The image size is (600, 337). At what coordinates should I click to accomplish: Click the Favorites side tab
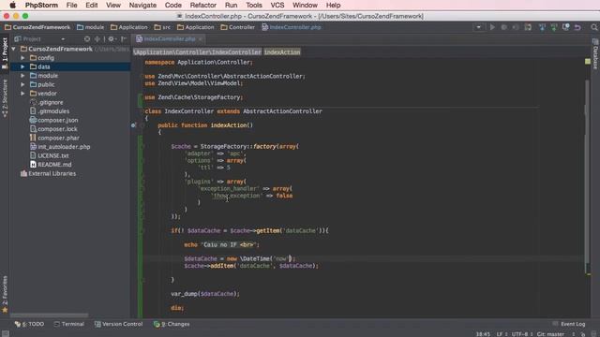pos(5,294)
